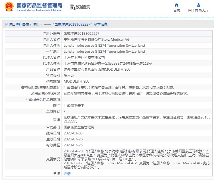
Task: Click the 适用范围/预期用途 row label
Action: click(x=45, y=93)
